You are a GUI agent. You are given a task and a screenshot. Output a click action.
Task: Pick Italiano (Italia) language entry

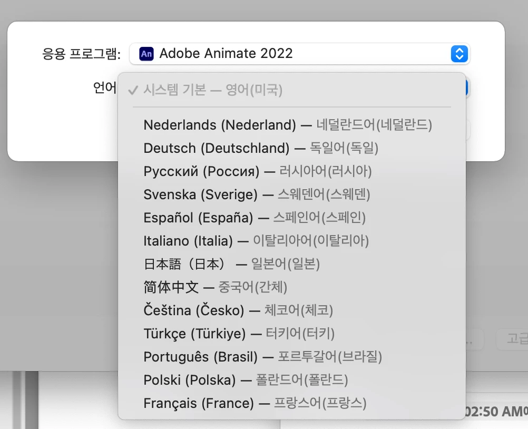(x=291, y=241)
